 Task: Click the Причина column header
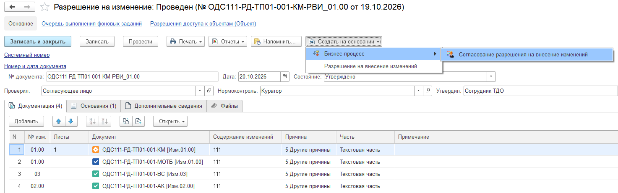point(309,137)
